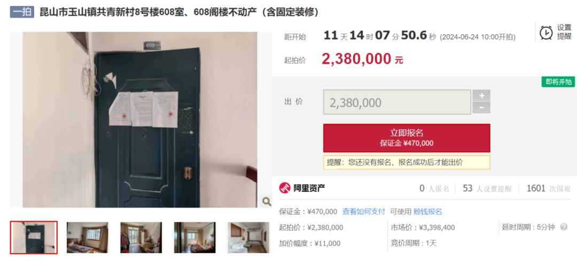Decrease the bid with the minus button

(481, 108)
